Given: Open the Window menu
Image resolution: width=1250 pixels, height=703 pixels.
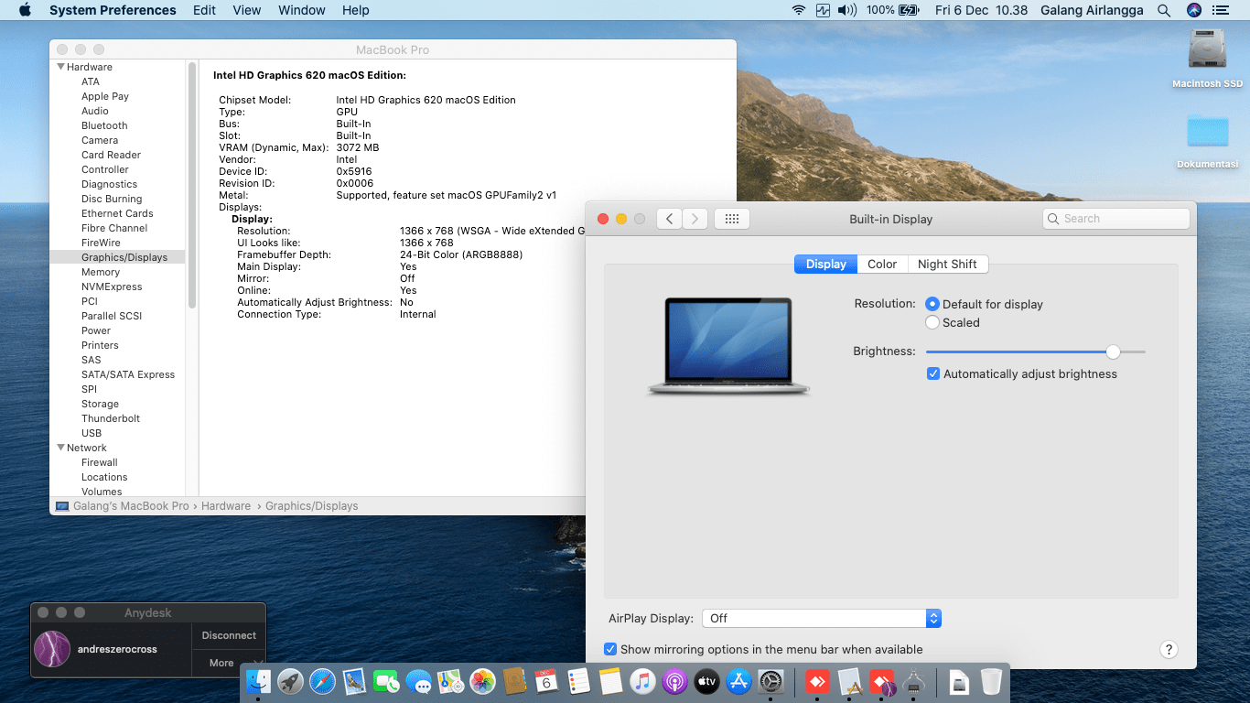Looking at the screenshot, I should [302, 10].
